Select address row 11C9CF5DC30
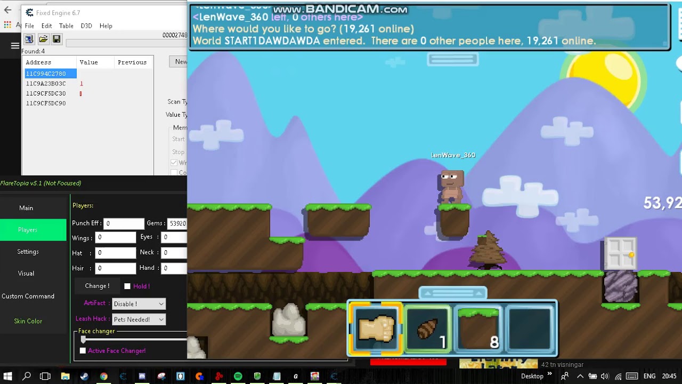Screen dimensions: 682x384 point(88,93)
